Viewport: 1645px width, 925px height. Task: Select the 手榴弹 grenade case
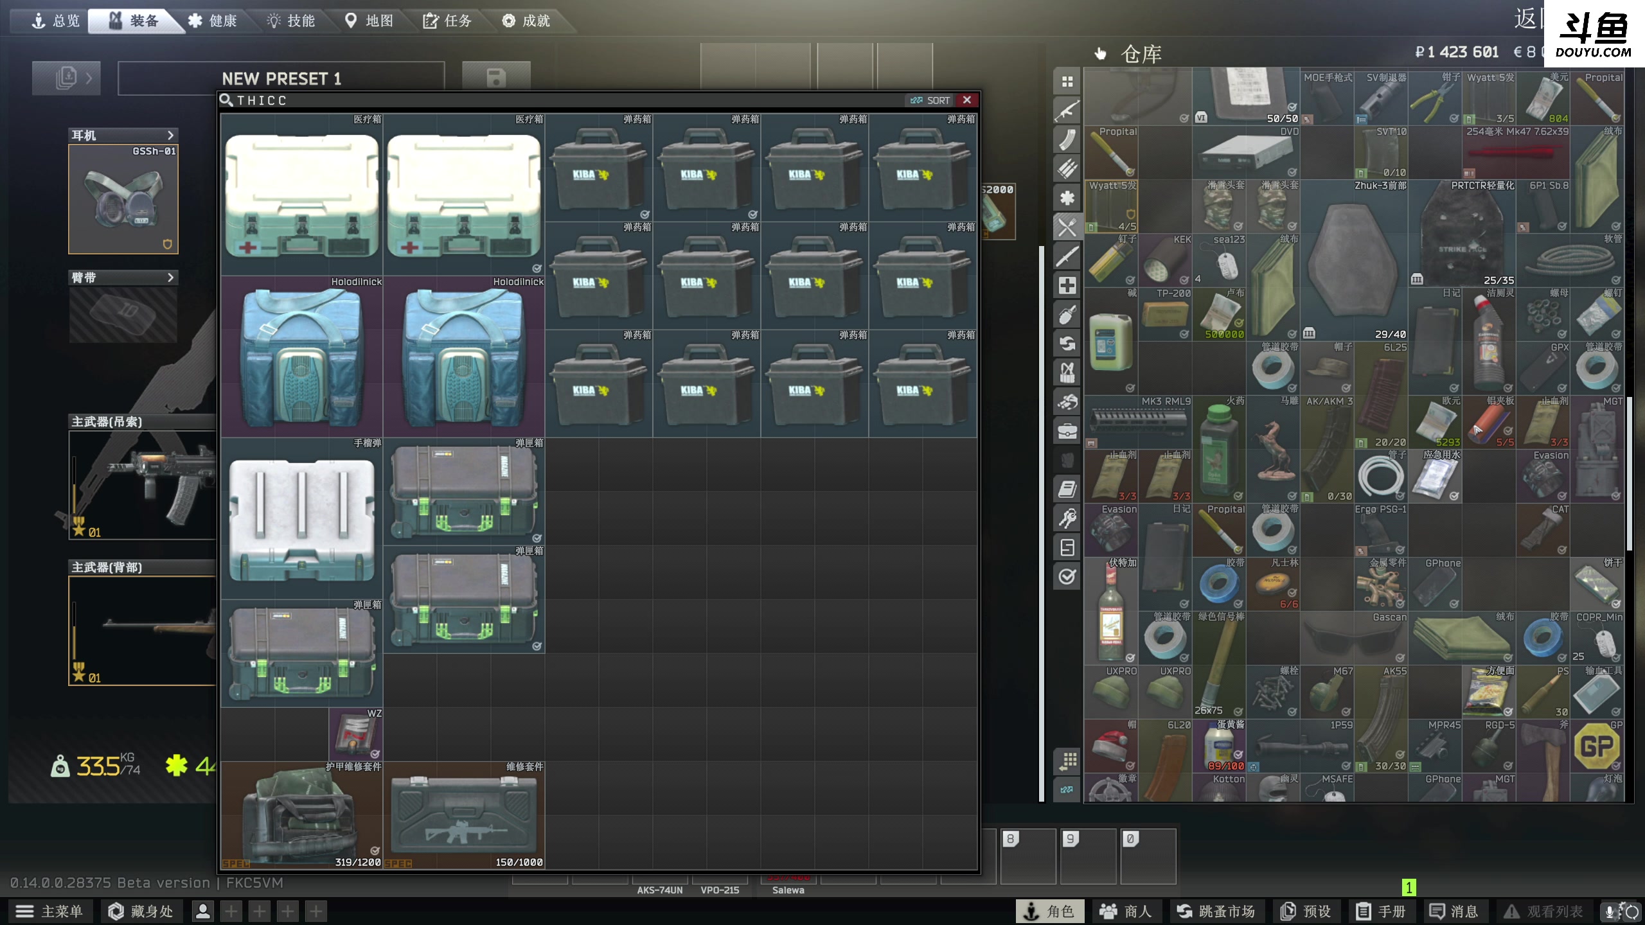pos(302,518)
